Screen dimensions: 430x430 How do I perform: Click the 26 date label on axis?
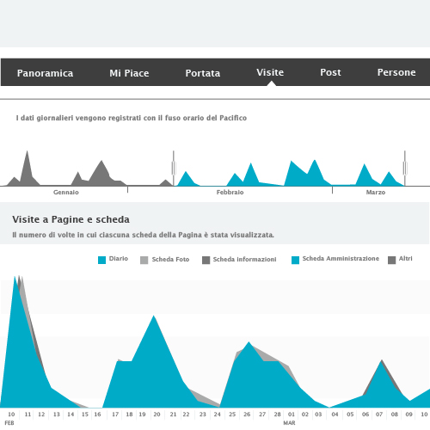tap(247, 415)
